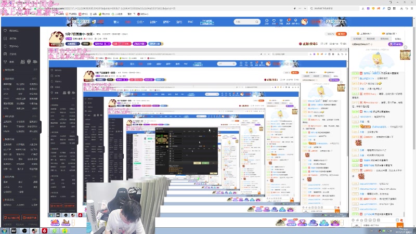Open the treasure box thumbnail beside chat panel

coord(406,55)
